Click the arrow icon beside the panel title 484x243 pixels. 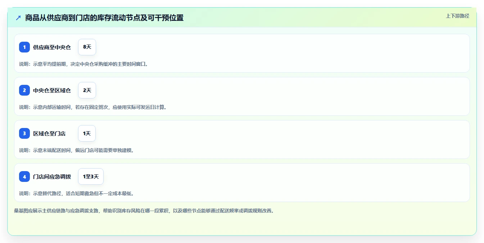point(18,18)
